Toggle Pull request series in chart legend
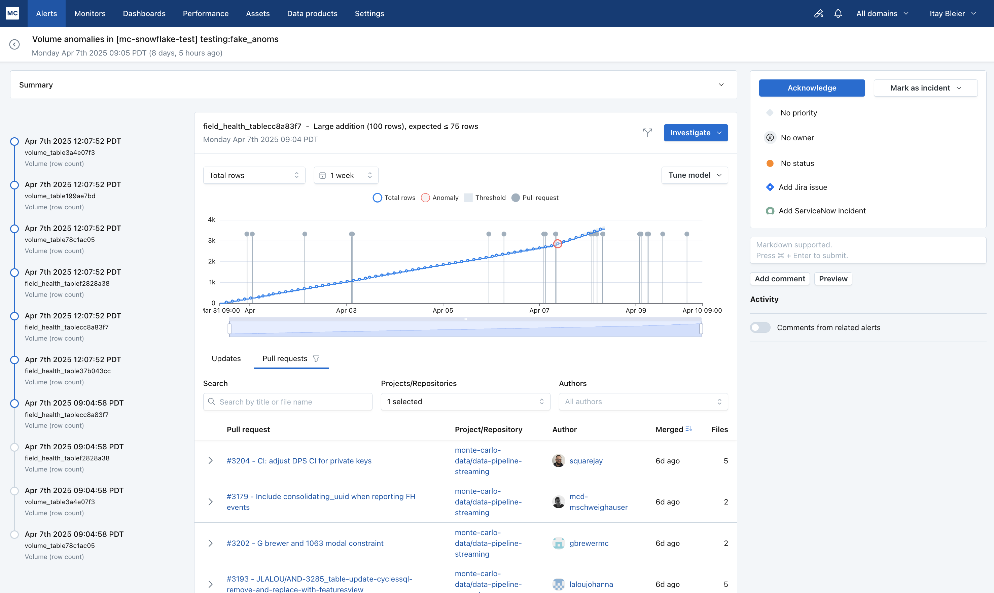Image resolution: width=994 pixels, height=593 pixels. (x=535, y=198)
